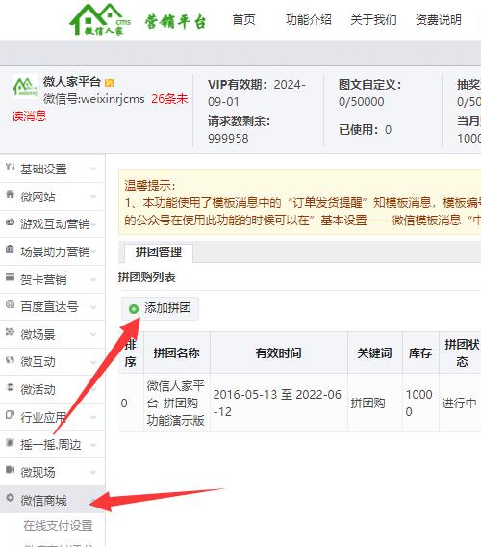Click the 场景助力营销 sidebar icon
Viewport: 481px width, 547px height.
10,249
